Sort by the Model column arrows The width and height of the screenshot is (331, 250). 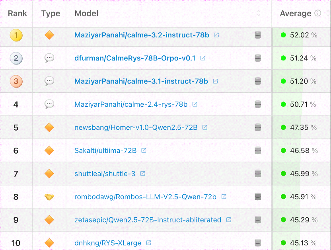click(x=259, y=13)
